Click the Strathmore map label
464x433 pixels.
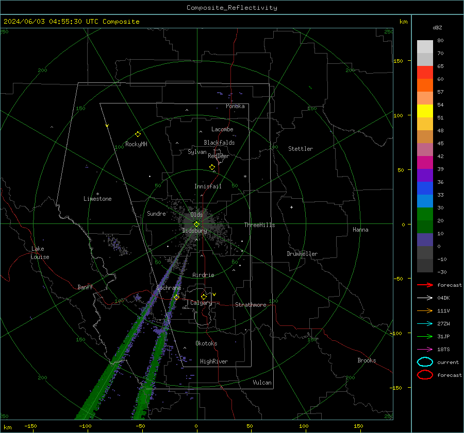point(251,305)
